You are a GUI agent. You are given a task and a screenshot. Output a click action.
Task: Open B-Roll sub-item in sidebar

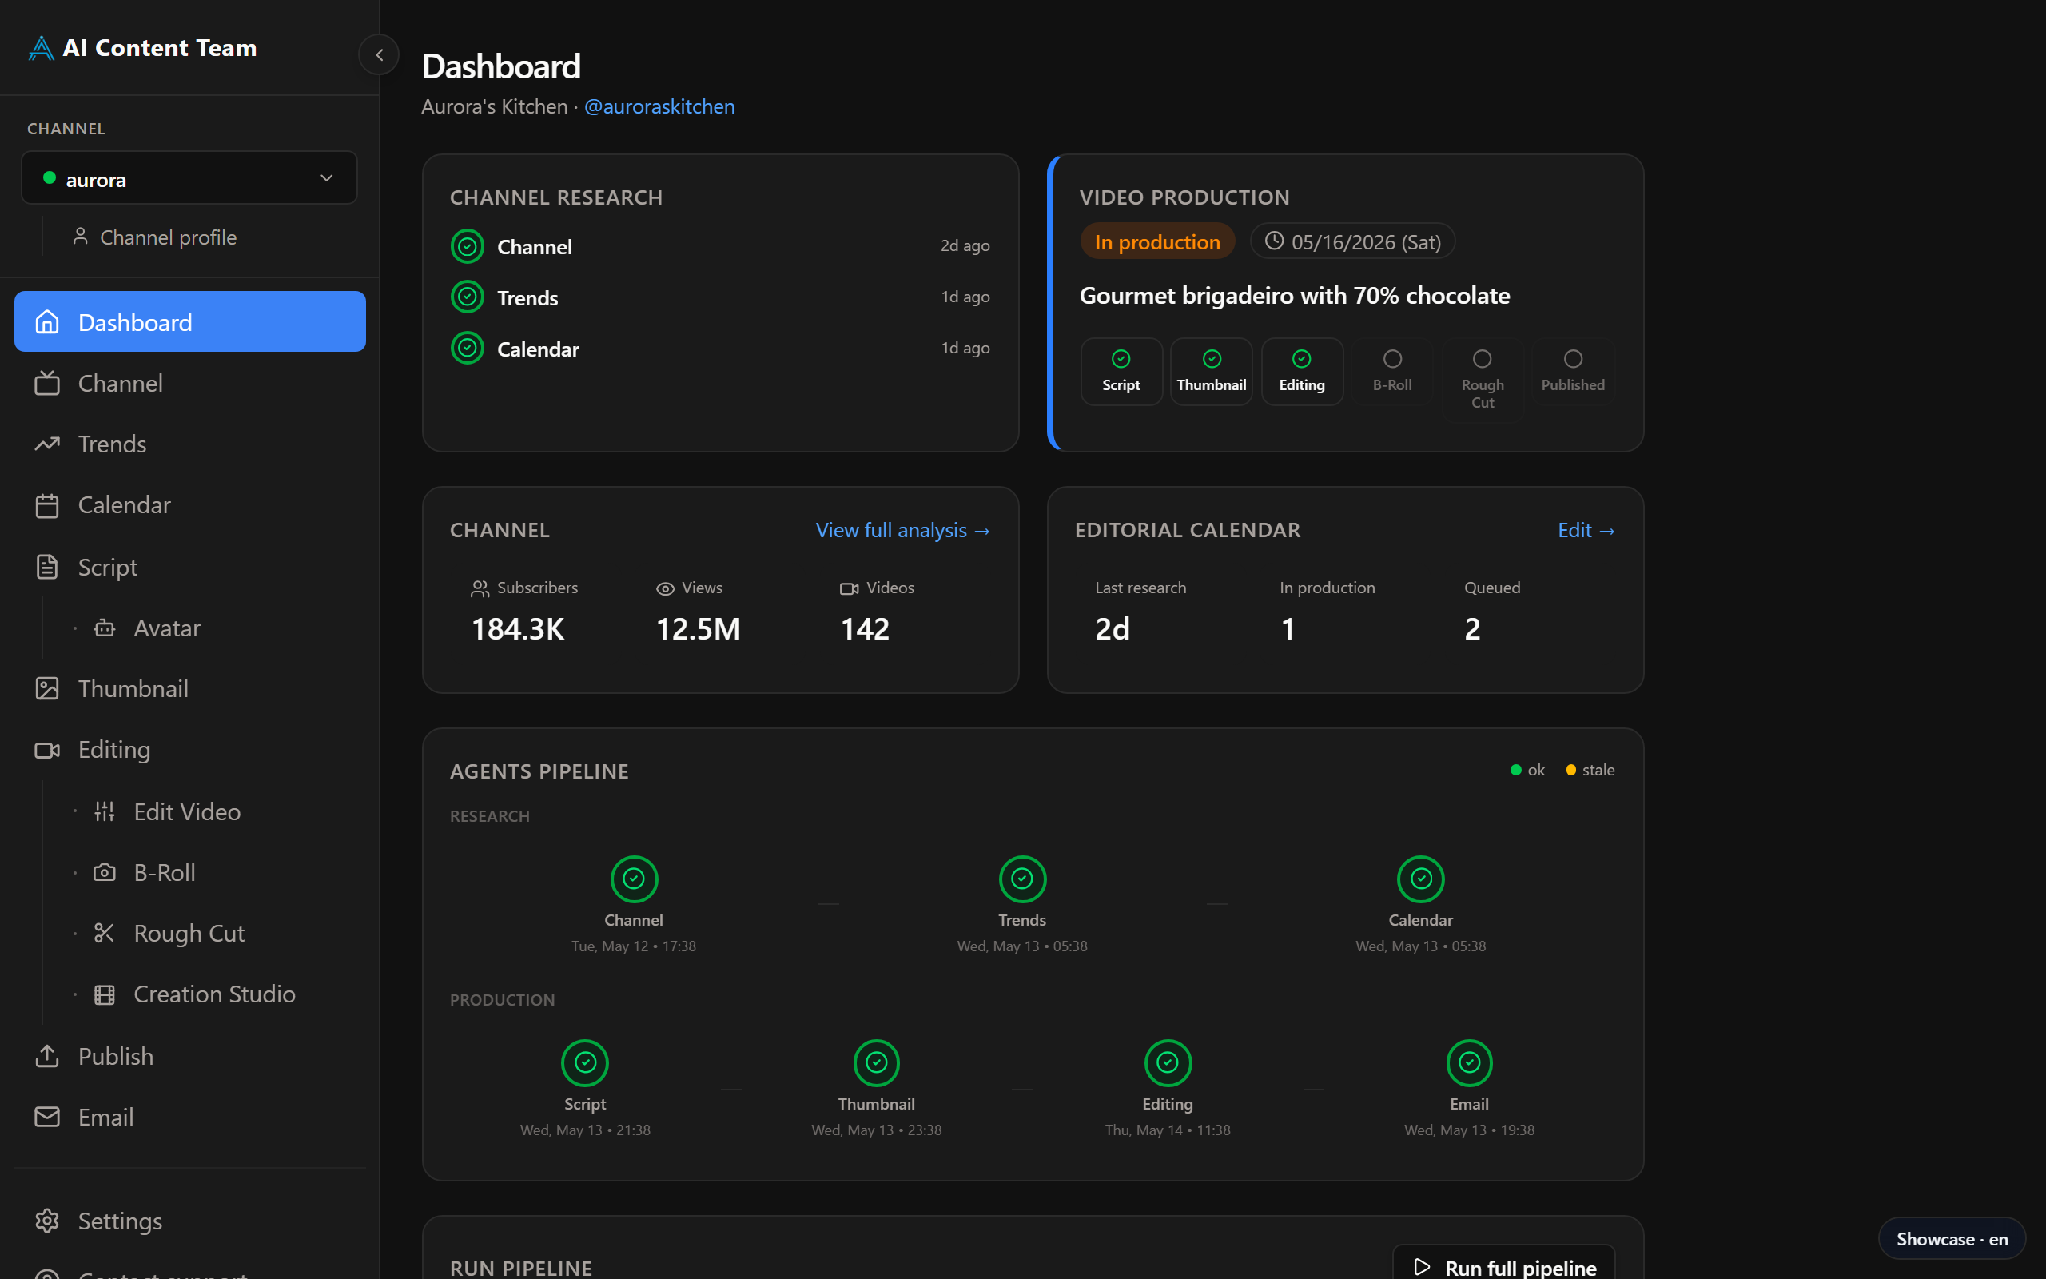(x=145, y=872)
